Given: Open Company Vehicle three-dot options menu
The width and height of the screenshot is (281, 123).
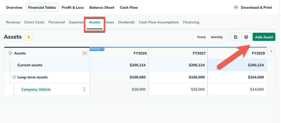Looking at the screenshot, I should click(x=84, y=89).
